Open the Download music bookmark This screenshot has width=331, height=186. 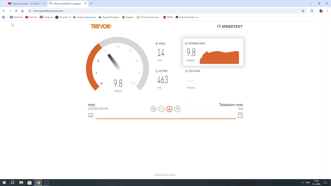pyautogui.click(x=187, y=17)
